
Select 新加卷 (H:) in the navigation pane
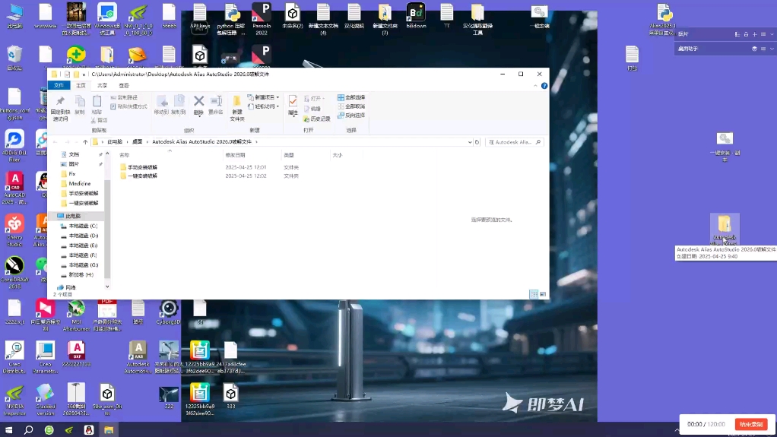pos(81,274)
